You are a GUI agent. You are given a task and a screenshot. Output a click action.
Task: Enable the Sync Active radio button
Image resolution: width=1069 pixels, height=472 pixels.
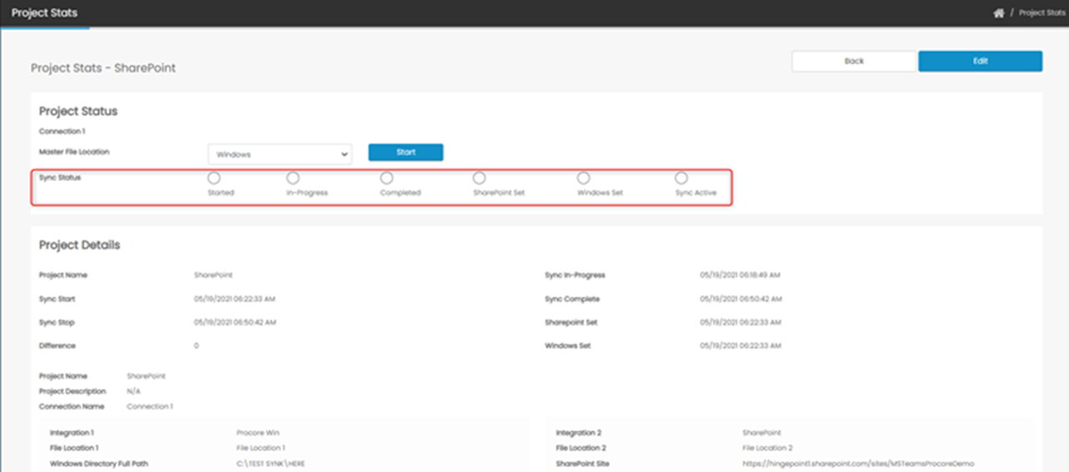coord(681,178)
